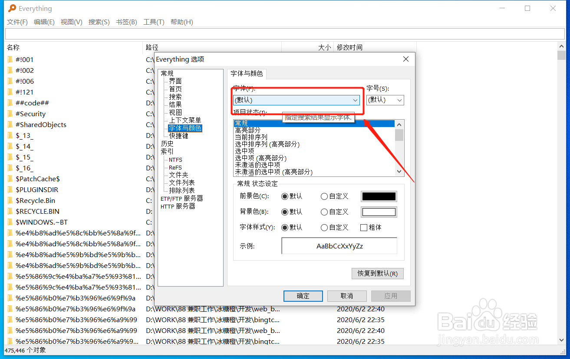Click the folder icon beside $_16_
The image size is (570, 359).
(10, 168)
